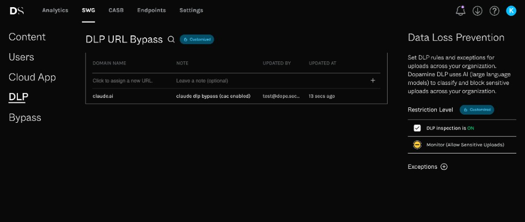Open the Settings tab
The image size is (525, 222).
(191, 10)
